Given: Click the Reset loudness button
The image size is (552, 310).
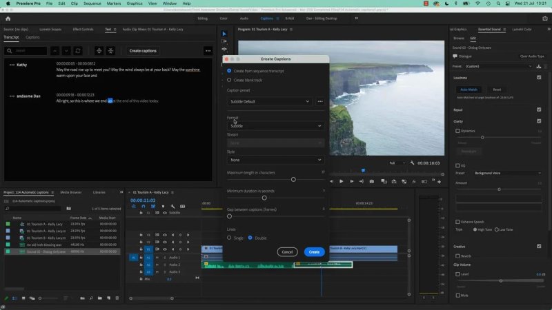Looking at the screenshot, I should pyautogui.click(x=497, y=90).
